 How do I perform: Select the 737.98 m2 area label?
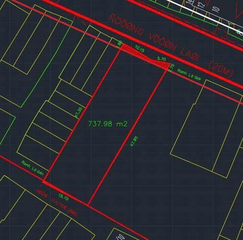[x=108, y=124]
